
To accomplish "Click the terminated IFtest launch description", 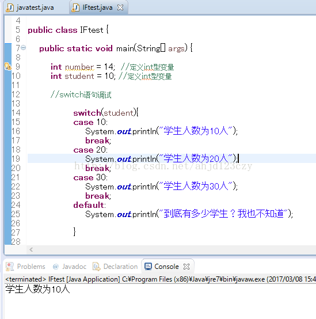I will point(161,279).
